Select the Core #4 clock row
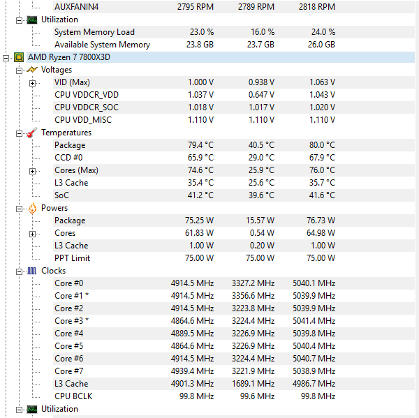The image size is (419, 418). [234, 334]
